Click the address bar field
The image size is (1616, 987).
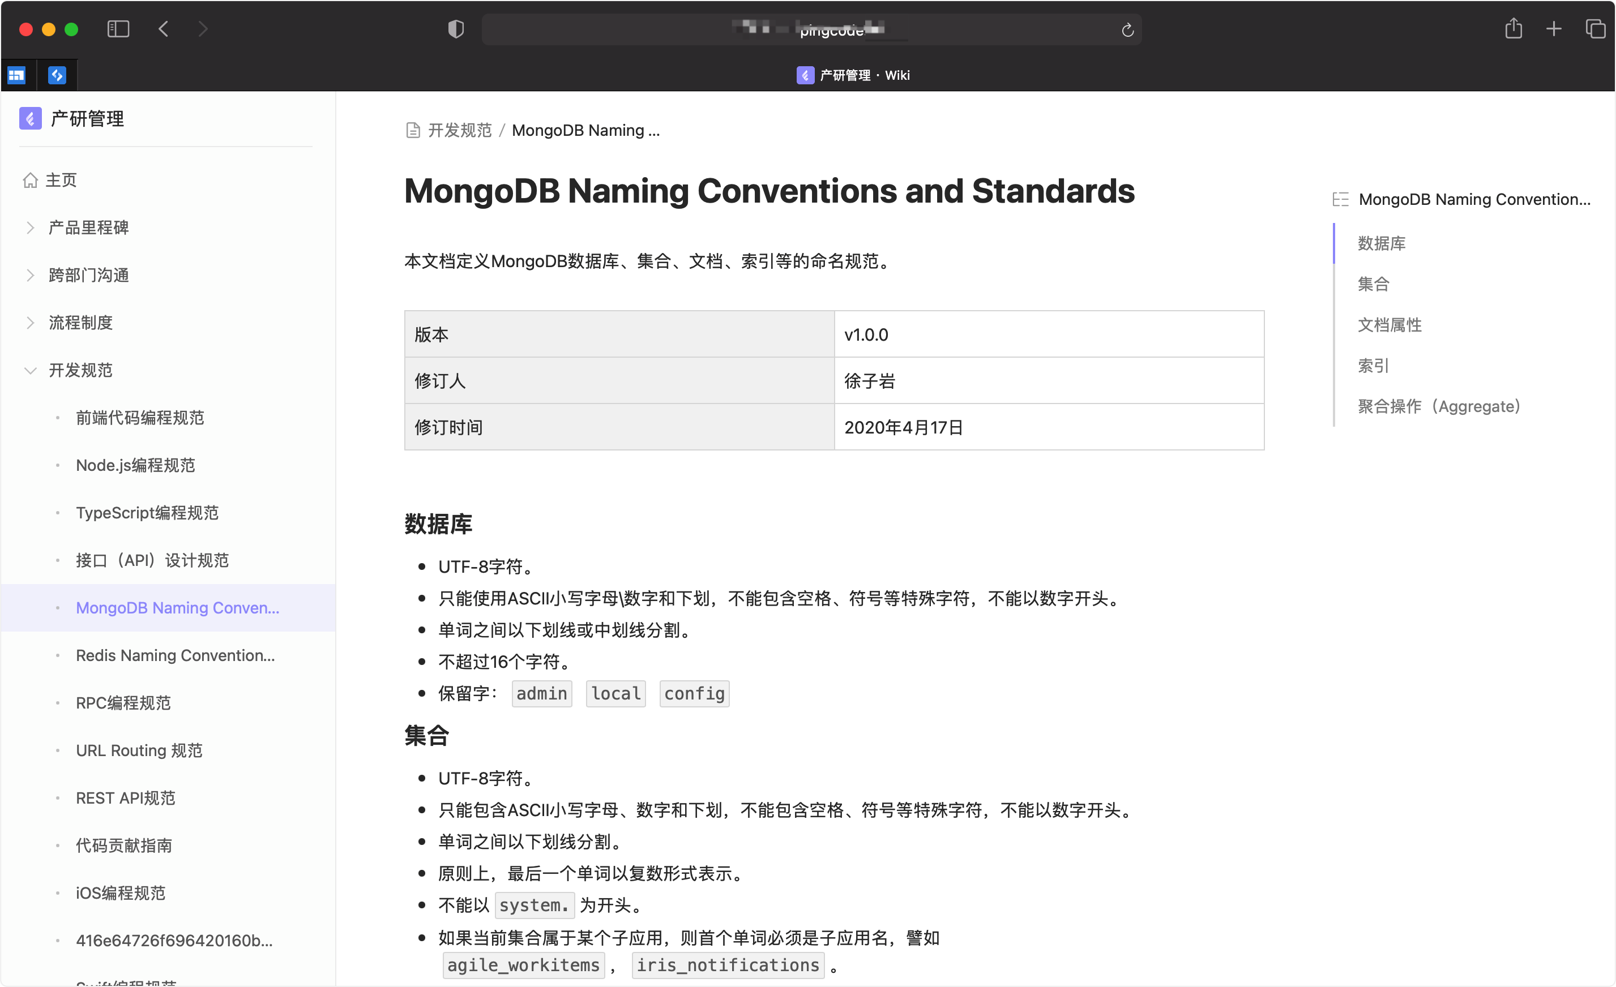pos(811,29)
